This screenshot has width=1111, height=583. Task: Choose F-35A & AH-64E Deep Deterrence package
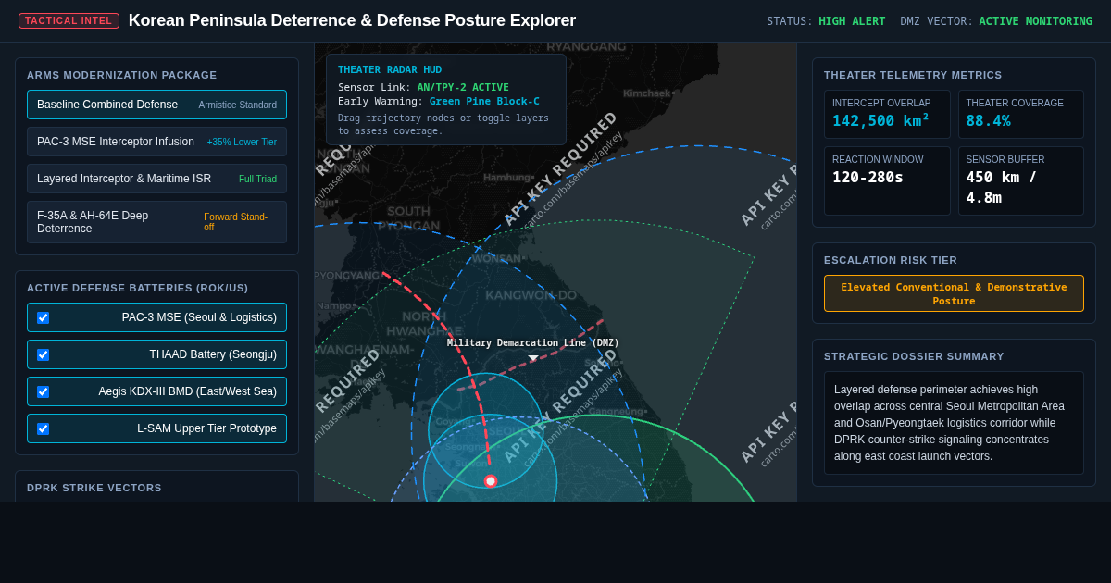pos(156,222)
